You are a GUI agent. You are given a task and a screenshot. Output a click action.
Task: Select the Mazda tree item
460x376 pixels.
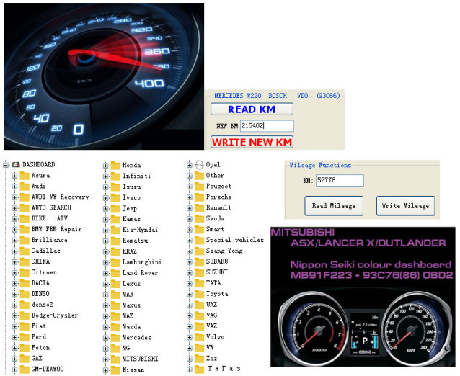pos(131,327)
